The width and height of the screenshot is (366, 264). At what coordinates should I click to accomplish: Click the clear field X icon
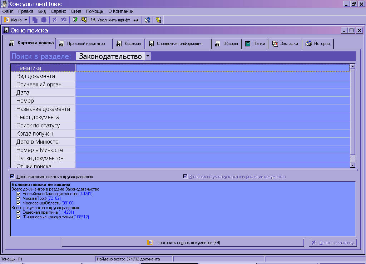pos(55,20)
